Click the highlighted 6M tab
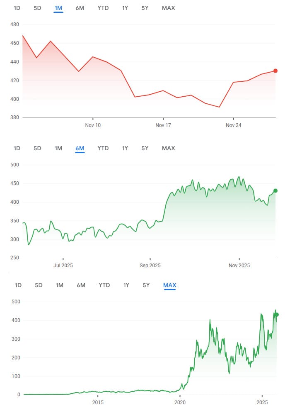This screenshot has width=290, height=415. click(80, 148)
